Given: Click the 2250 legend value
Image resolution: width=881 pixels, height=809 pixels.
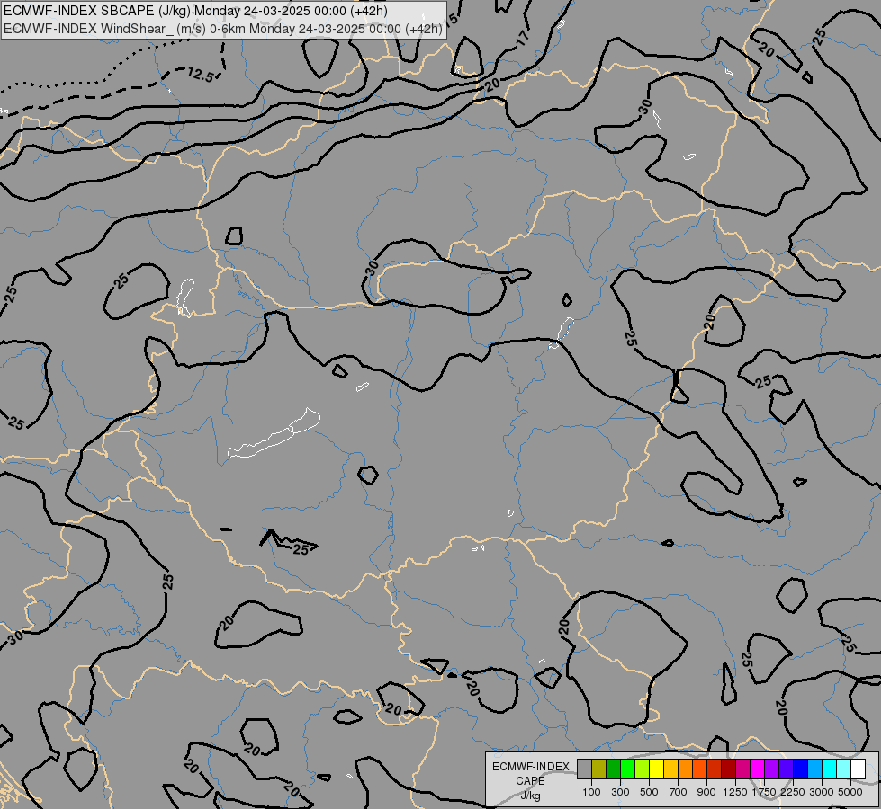Looking at the screenshot, I should (x=793, y=792).
